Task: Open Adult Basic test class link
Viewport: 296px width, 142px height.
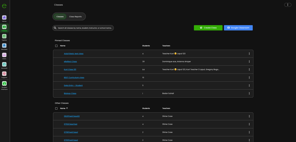Action: click(74, 54)
